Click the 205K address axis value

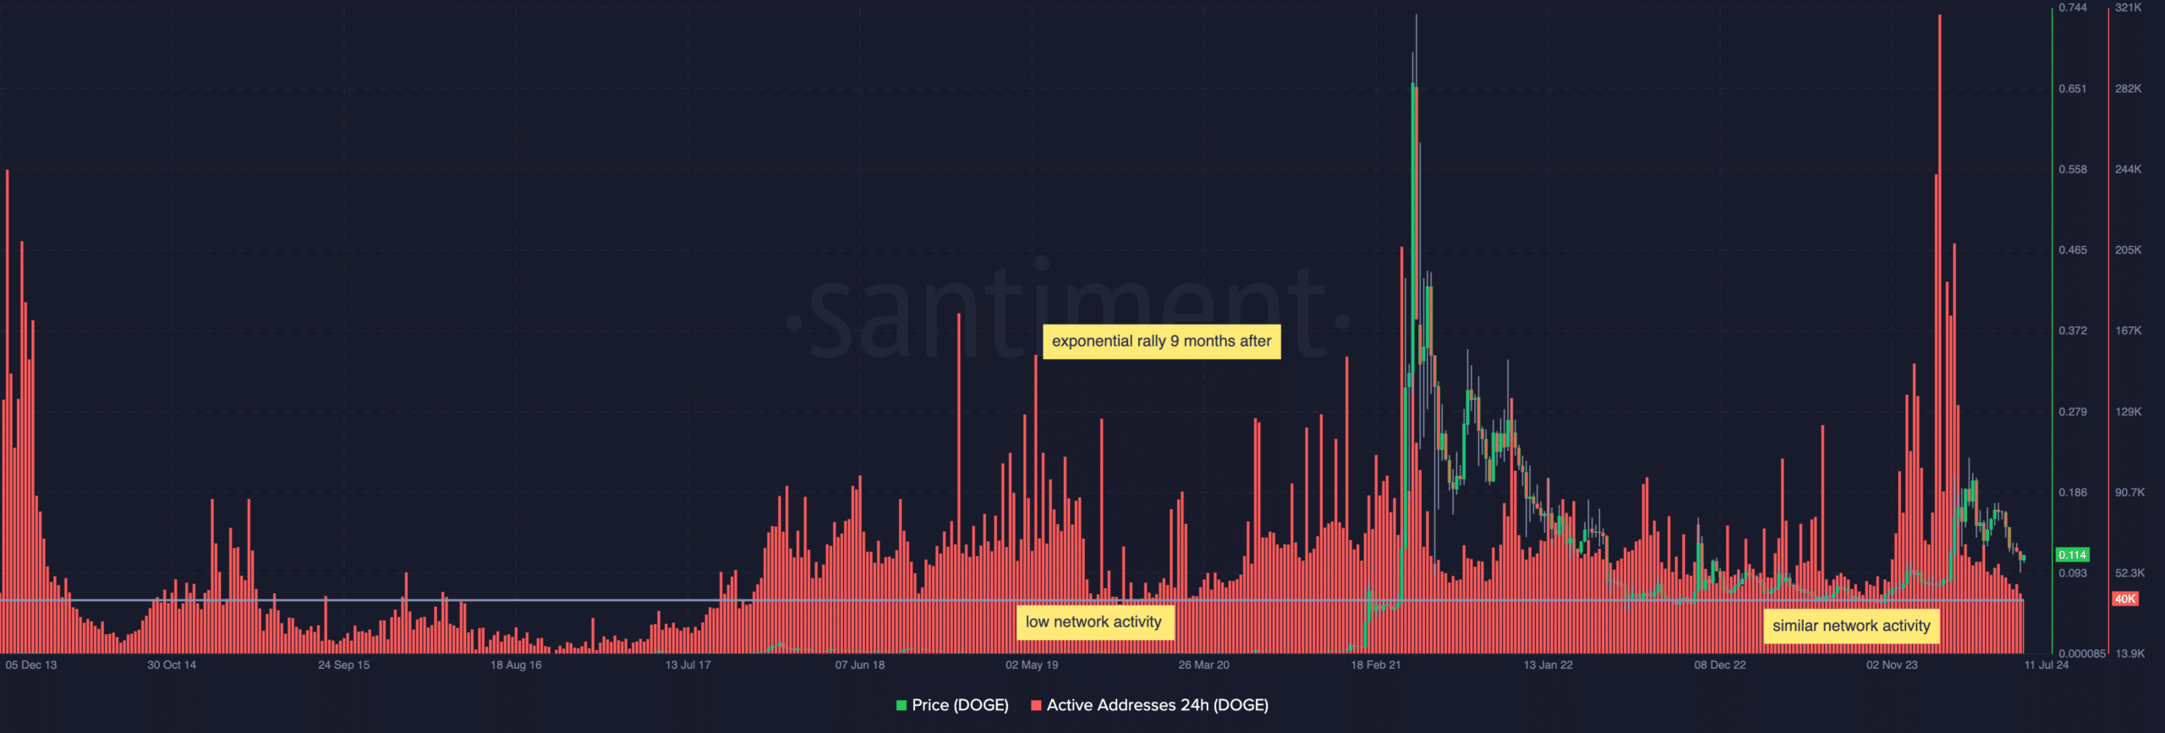tap(2129, 250)
